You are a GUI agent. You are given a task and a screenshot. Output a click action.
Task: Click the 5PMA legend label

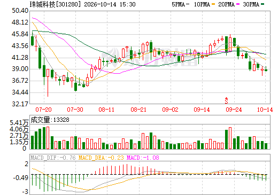tap(178, 4)
